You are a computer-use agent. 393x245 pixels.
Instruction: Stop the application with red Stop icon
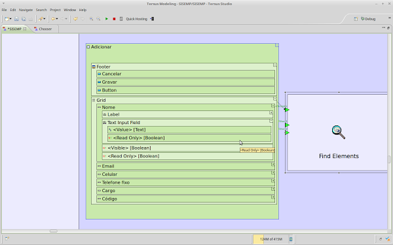(x=114, y=19)
